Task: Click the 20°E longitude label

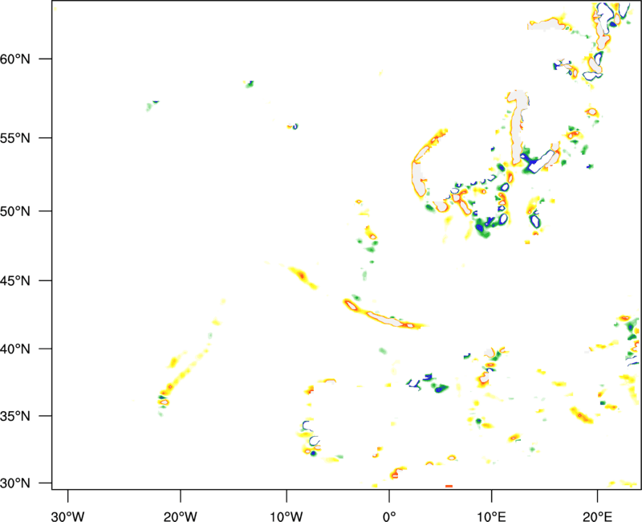Action: pyautogui.click(x=597, y=516)
